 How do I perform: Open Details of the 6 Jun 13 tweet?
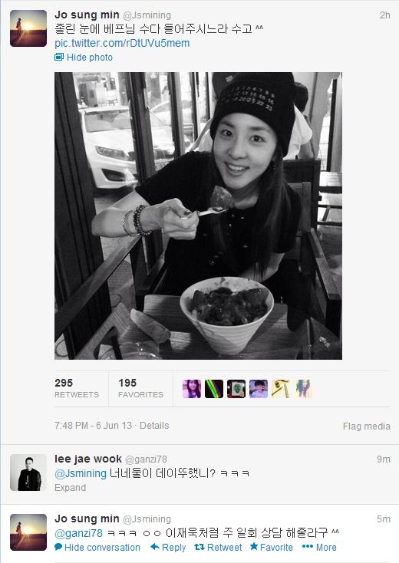coord(154,426)
